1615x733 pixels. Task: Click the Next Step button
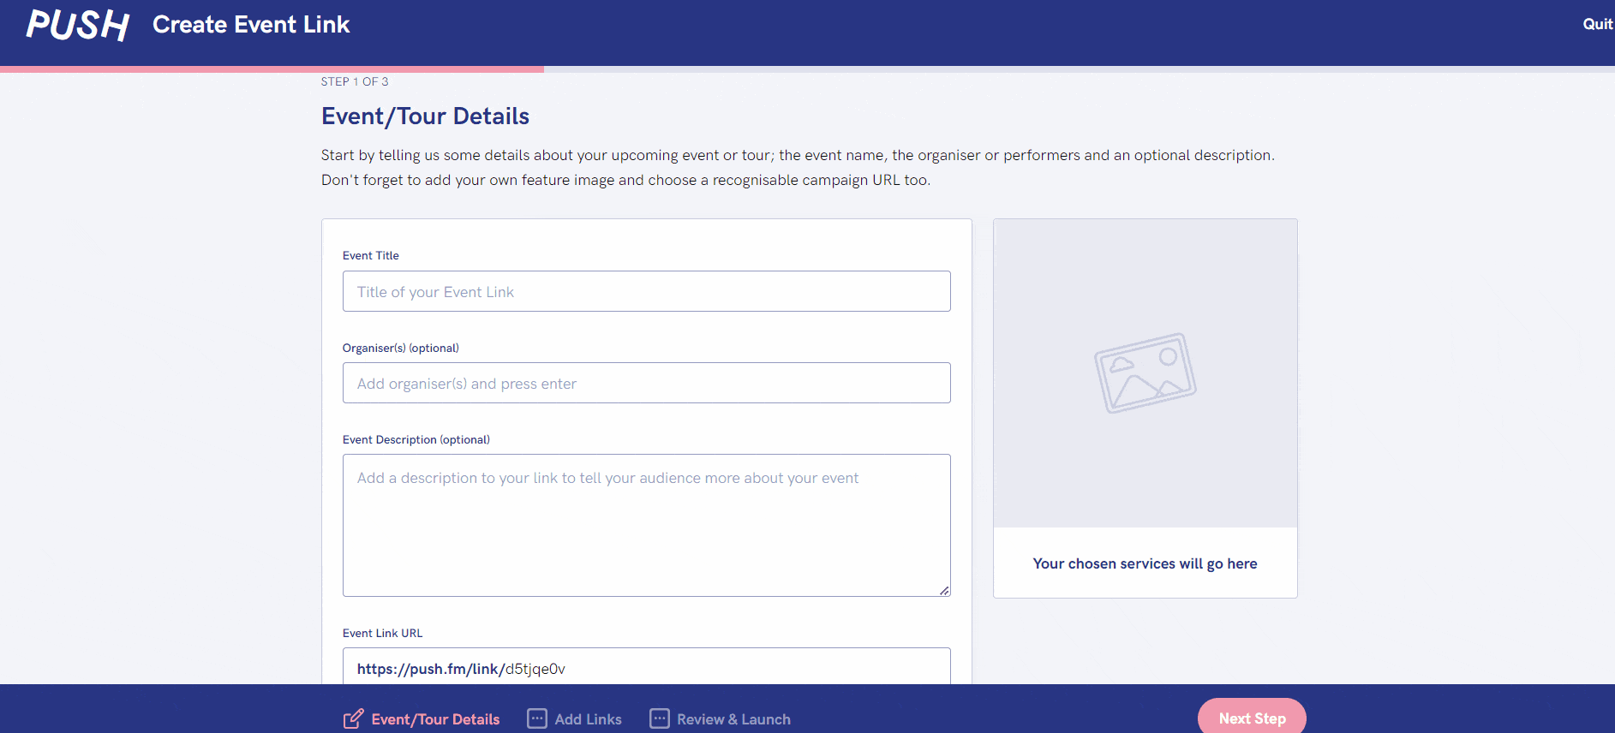(x=1252, y=718)
